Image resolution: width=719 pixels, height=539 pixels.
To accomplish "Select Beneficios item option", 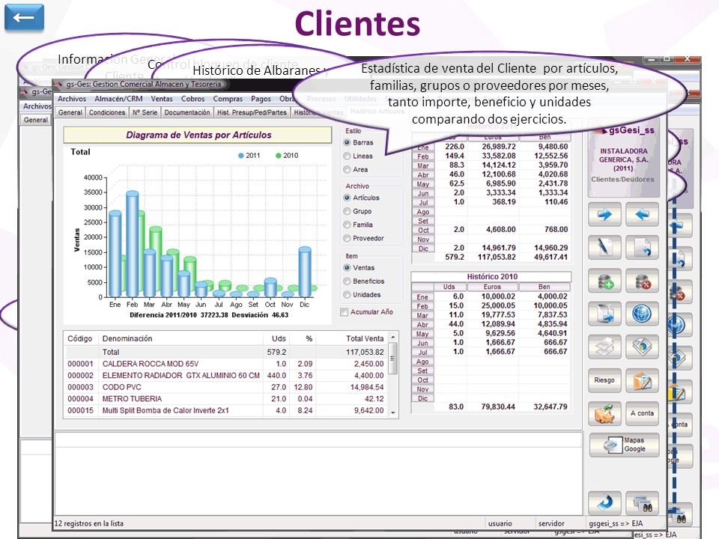I will click(347, 281).
